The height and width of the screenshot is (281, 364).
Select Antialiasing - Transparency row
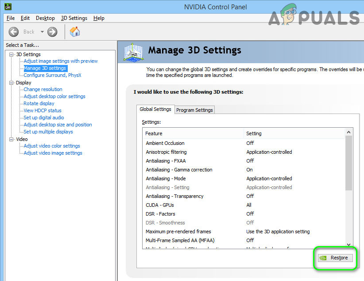tap(244, 196)
